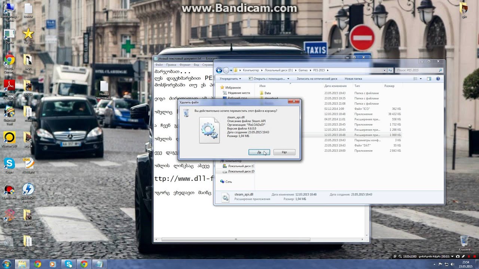Create a folder with Новая папка
479x269 pixels.
(353, 79)
